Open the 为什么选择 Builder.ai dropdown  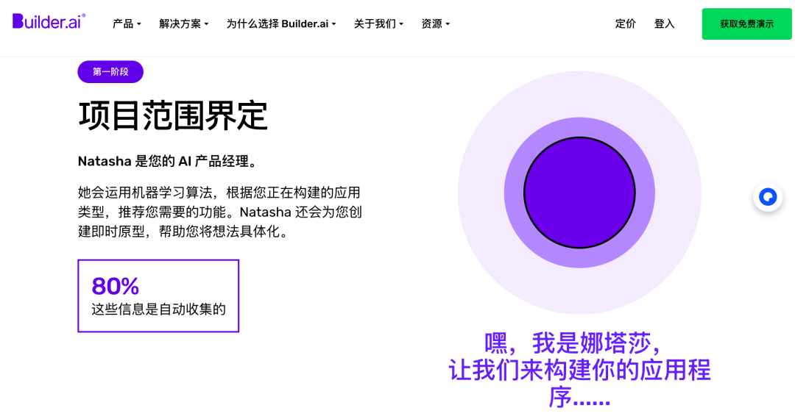281,24
